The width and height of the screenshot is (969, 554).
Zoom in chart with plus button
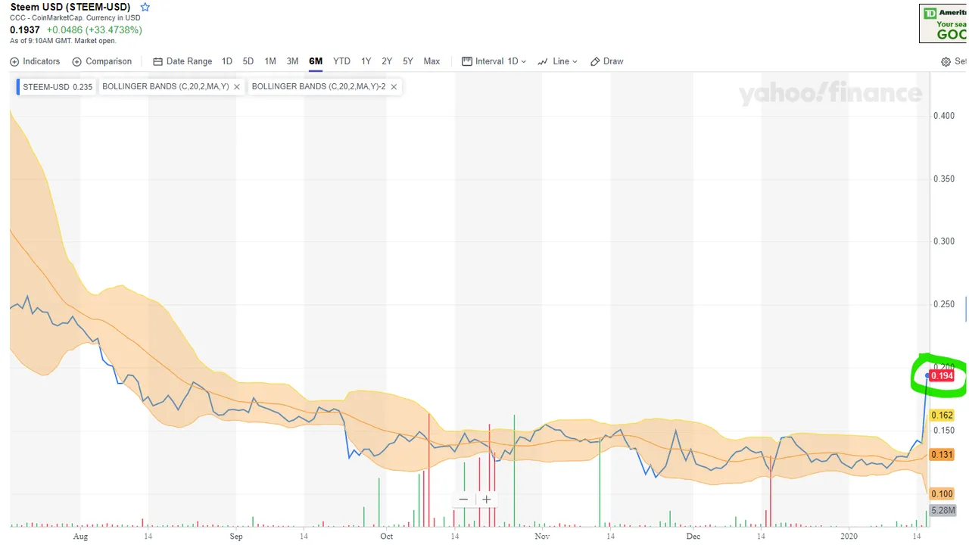tap(486, 500)
